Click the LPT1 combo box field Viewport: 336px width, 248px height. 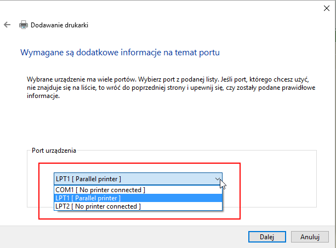(x=138, y=179)
